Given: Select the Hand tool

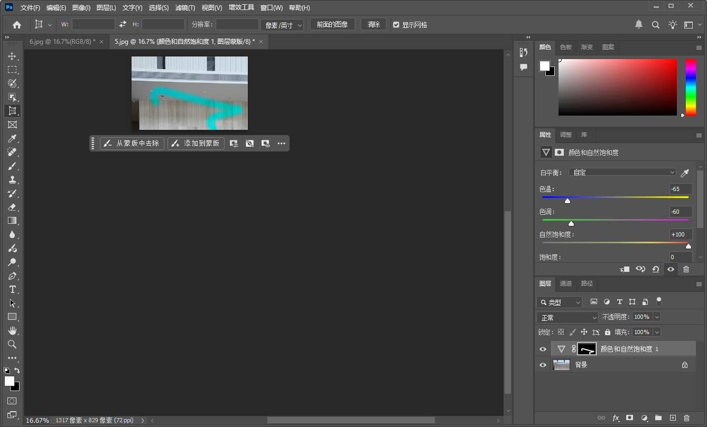Looking at the screenshot, I should click(12, 330).
